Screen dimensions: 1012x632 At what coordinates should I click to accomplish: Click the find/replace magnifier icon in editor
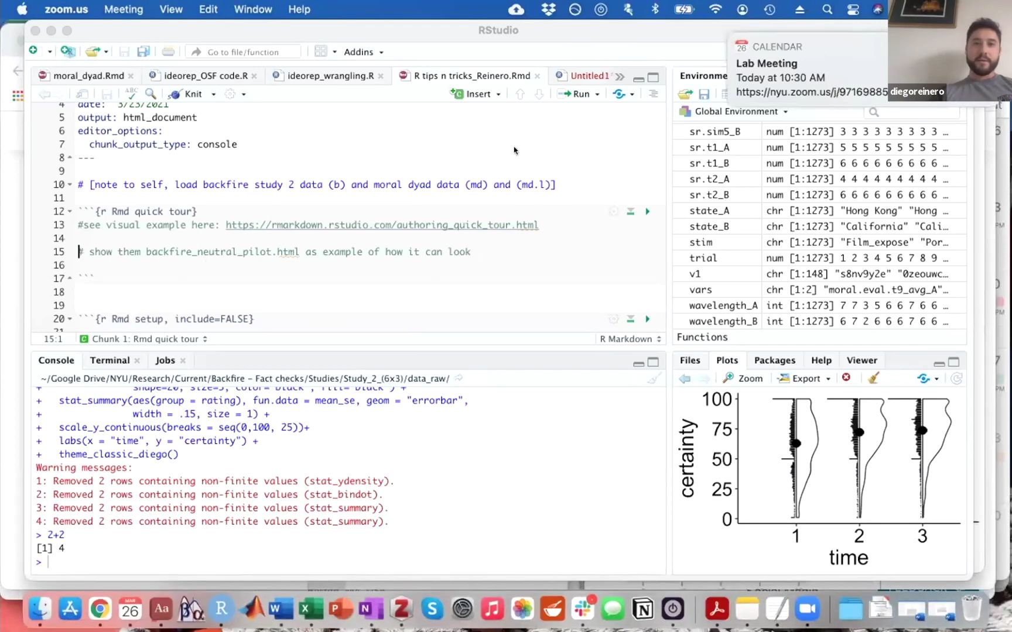pos(151,94)
